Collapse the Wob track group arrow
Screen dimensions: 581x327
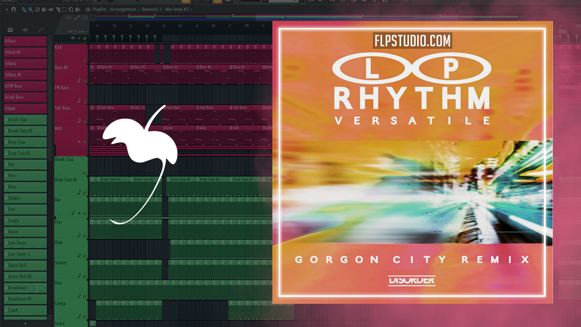pyautogui.click(x=79, y=142)
